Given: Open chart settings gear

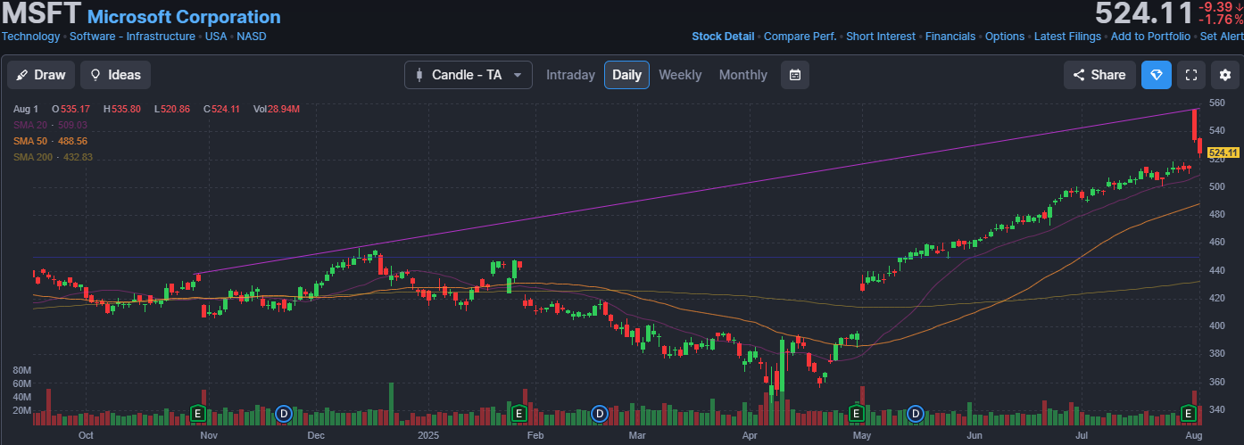Looking at the screenshot, I should tap(1224, 75).
